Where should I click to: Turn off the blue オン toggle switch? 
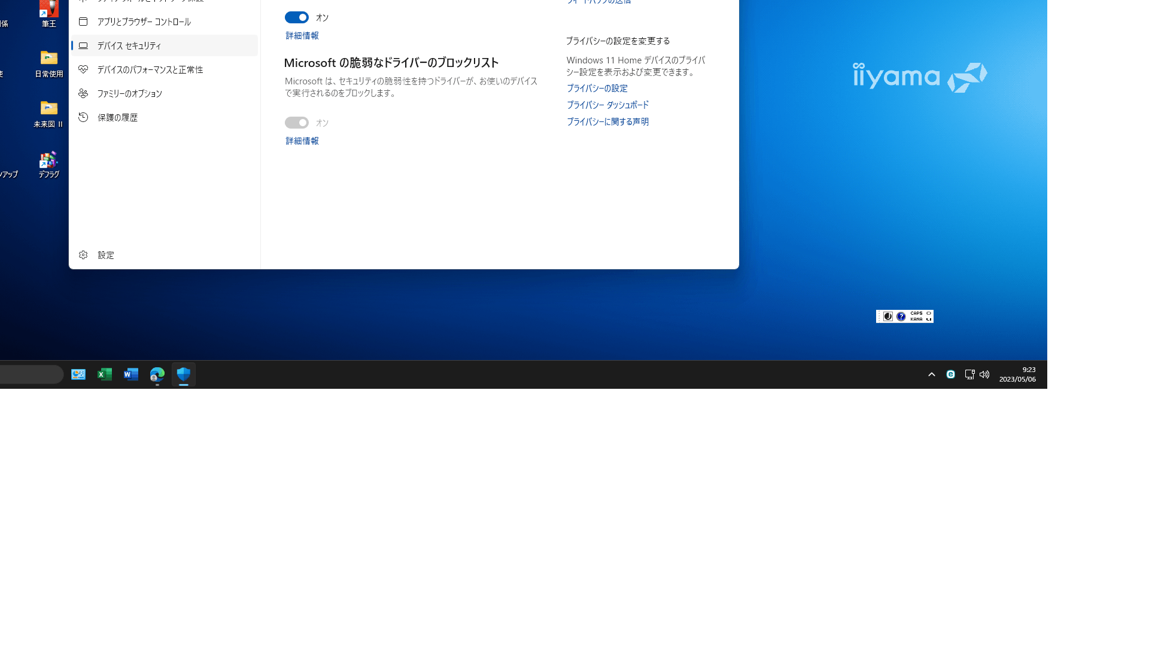click(296, 17)
